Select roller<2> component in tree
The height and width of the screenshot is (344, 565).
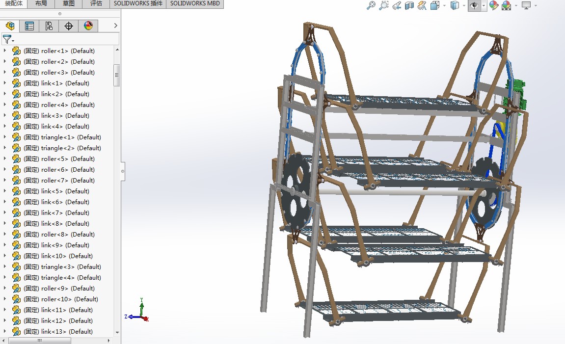point(59,62)
